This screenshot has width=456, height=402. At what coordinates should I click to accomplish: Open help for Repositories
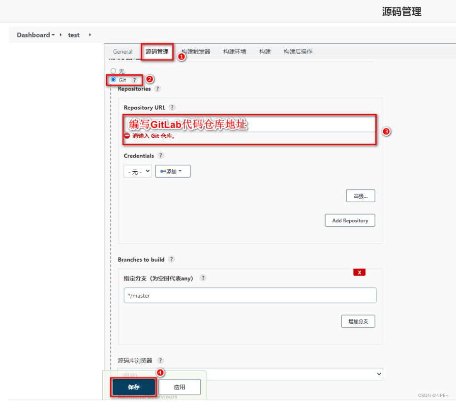click(157, 89)
